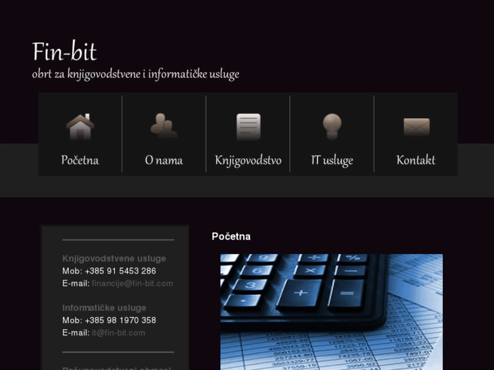The image size is (494, 370).
Task: Click the people icon above O nama
Action: pyautogui.click(x=164, y=126)
